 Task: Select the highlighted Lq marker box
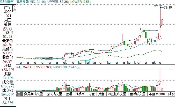pyautogui.click(x=88, y=62)
